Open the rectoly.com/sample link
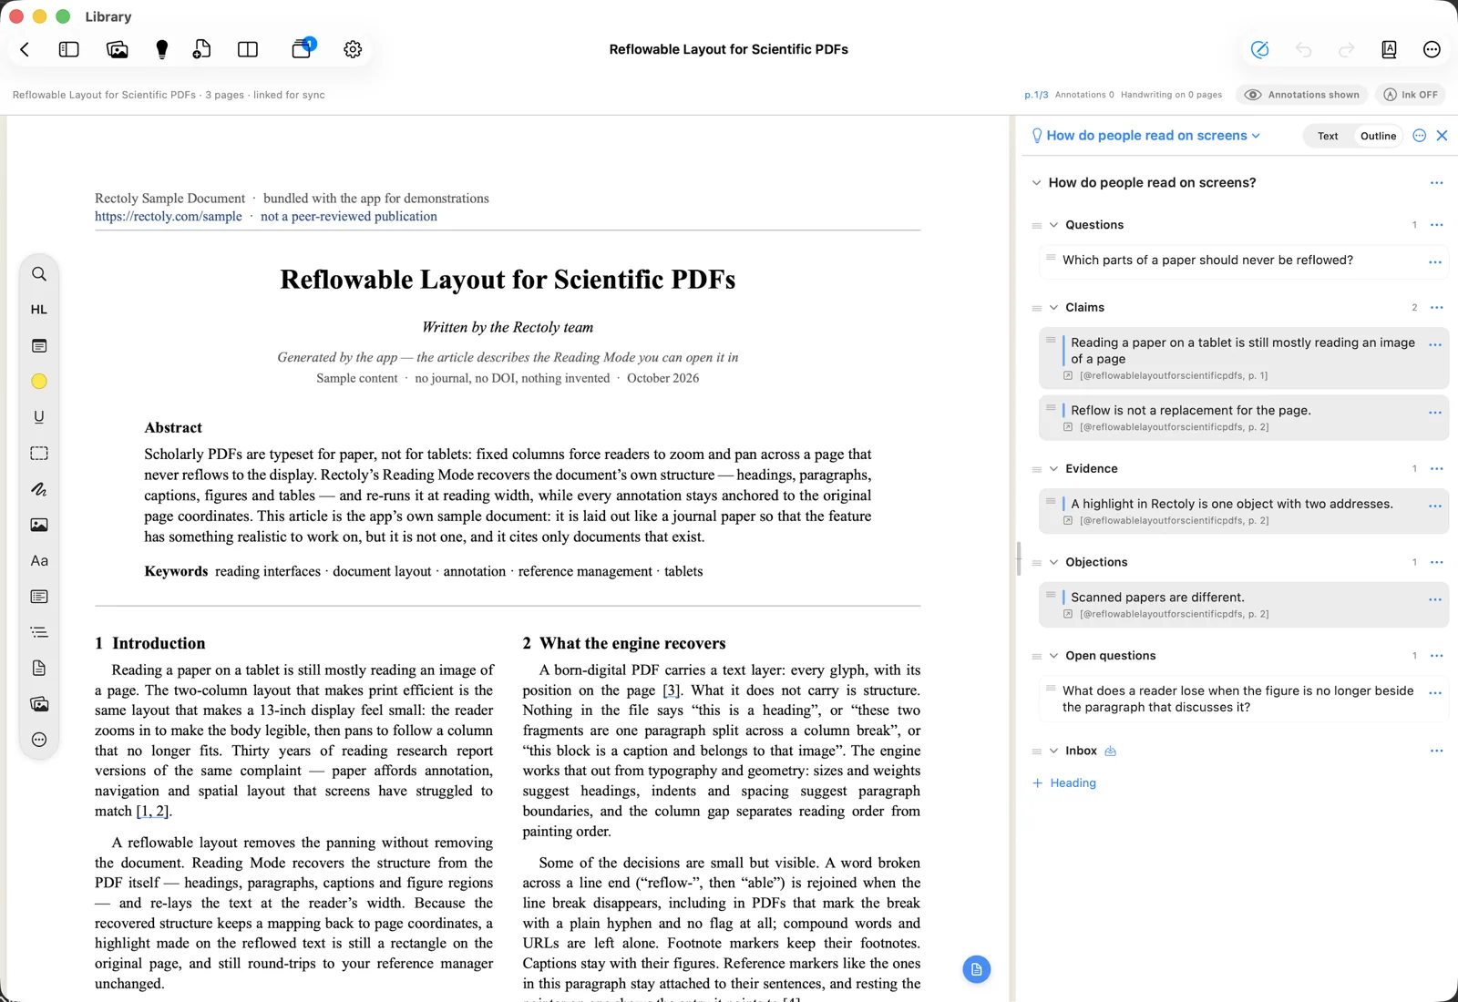 pos(169,217)
